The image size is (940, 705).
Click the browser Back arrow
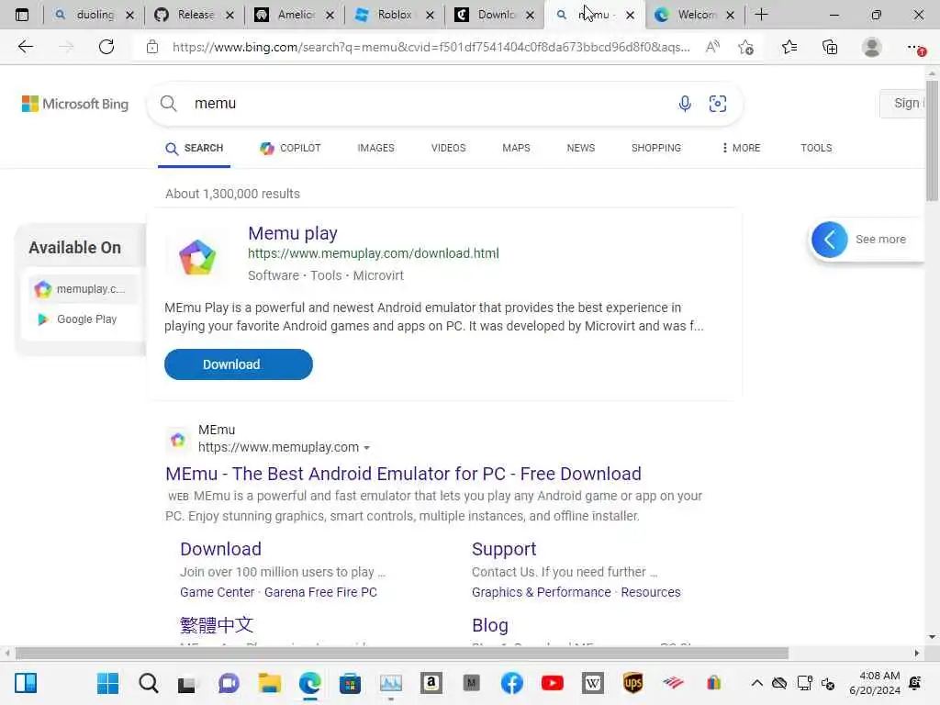click(25, 47)
